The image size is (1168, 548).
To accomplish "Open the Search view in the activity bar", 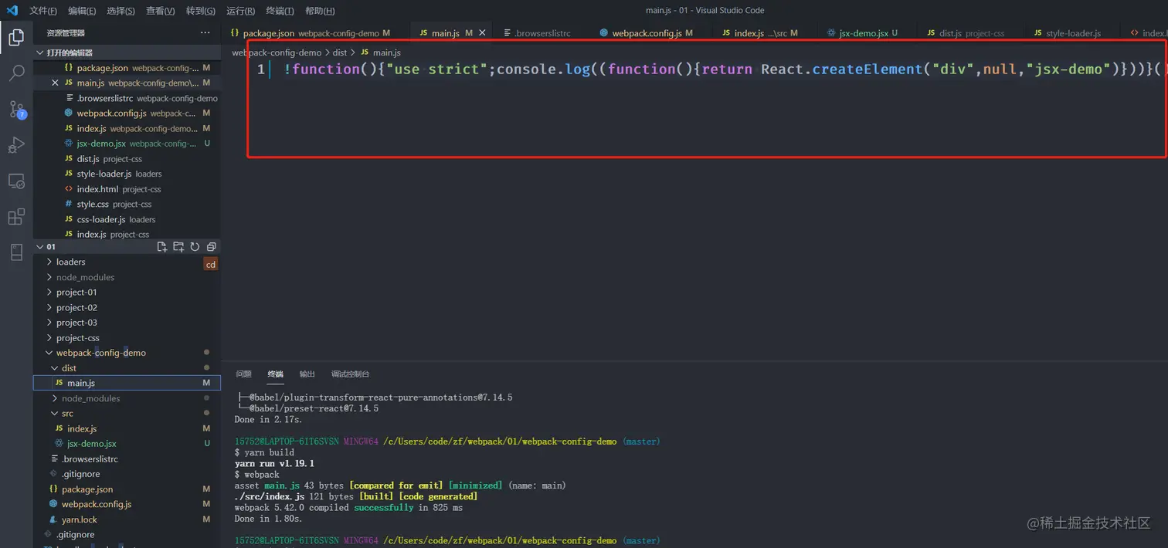I will point(16,73).
